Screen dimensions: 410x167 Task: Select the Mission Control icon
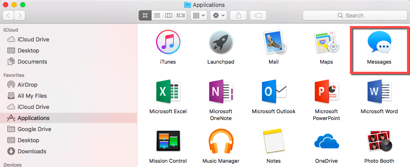pyautogui.click(x=168, y=141)
